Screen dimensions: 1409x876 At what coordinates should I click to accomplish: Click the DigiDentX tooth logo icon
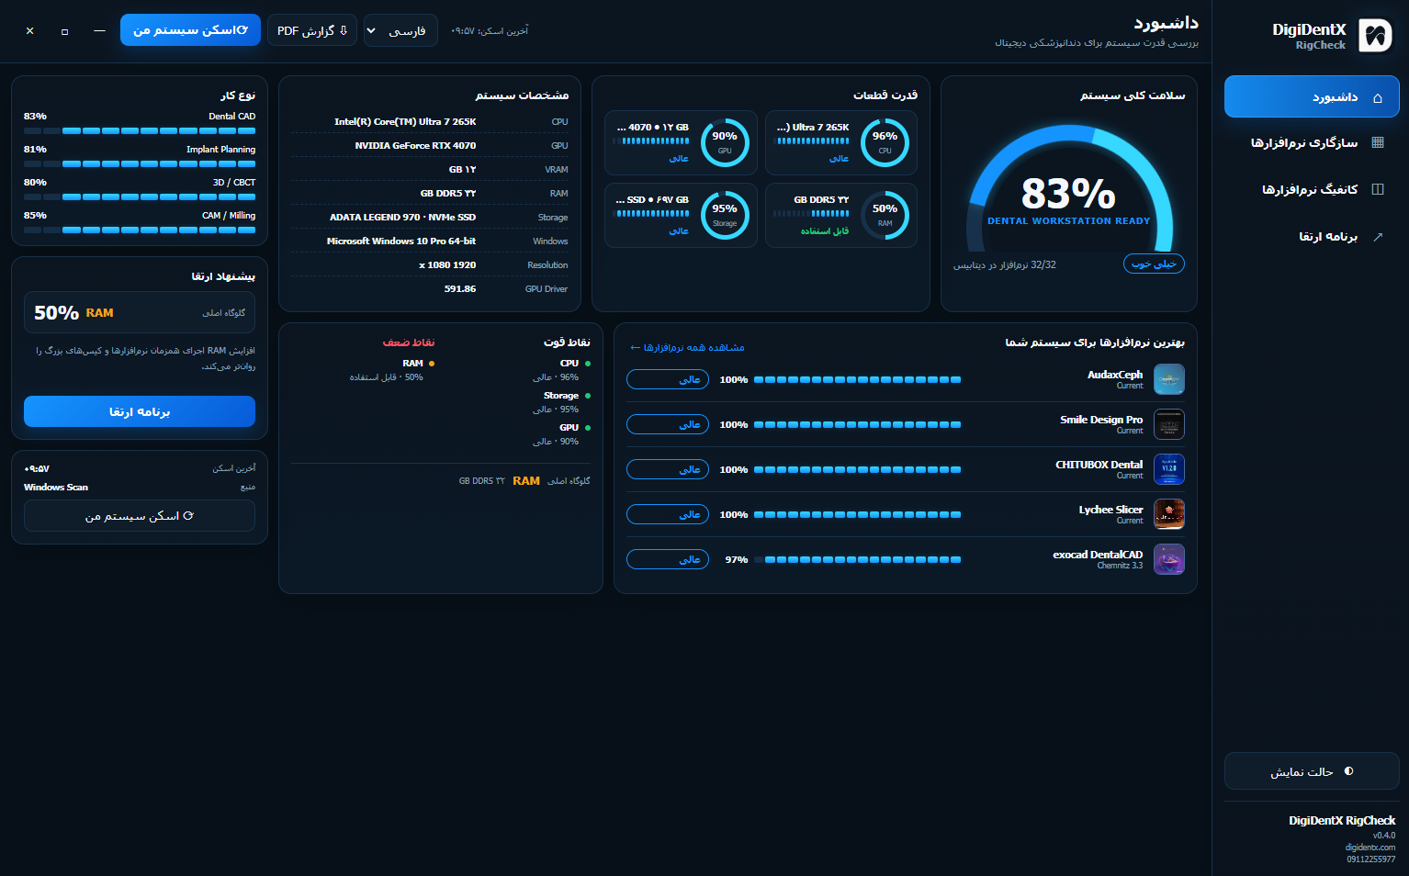point(1375,36)
